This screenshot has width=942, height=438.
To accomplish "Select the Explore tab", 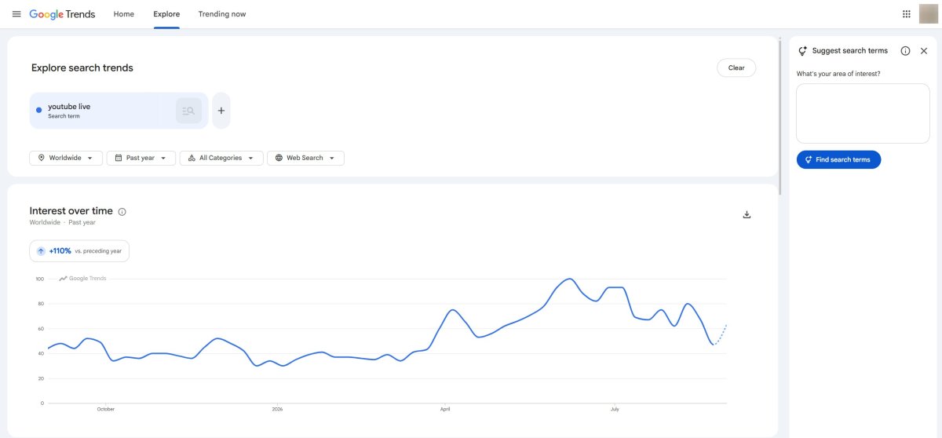I will point(166,14).
